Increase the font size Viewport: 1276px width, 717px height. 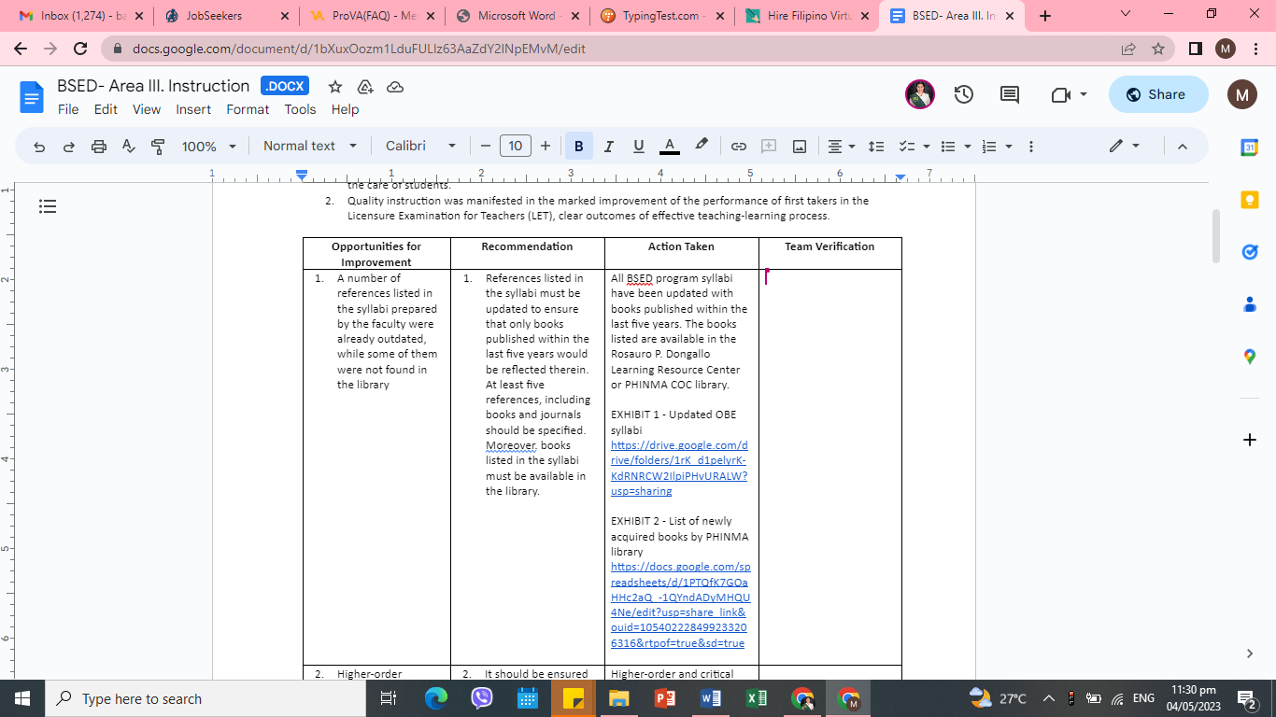point(546,147)
